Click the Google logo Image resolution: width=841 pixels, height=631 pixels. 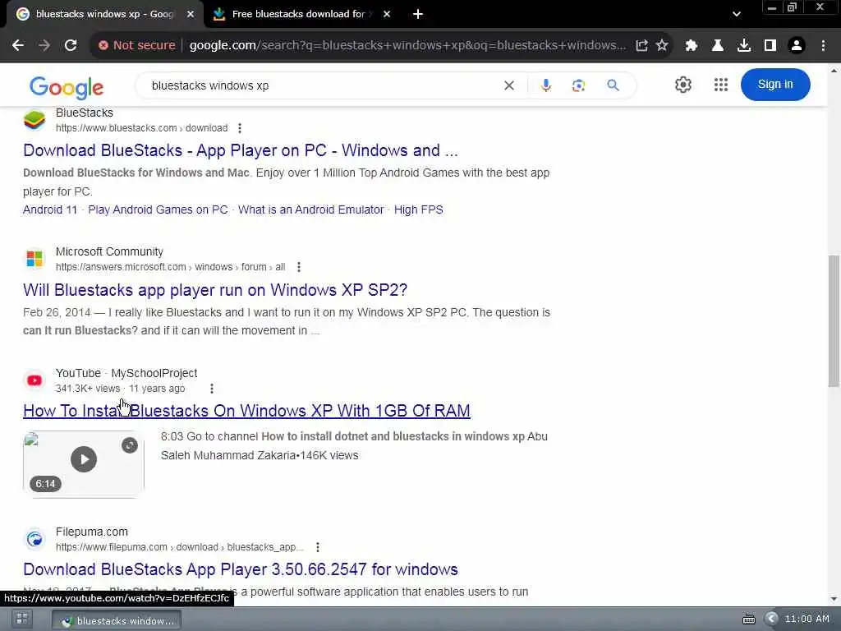[x=67, y=87]
